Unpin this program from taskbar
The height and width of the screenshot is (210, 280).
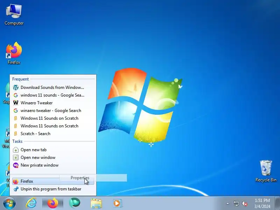tap(53, 189)
